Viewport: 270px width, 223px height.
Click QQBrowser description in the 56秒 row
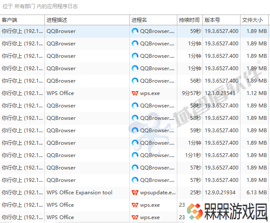(61, 81)
